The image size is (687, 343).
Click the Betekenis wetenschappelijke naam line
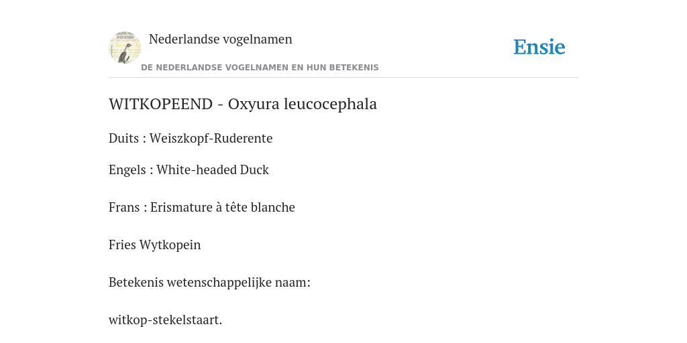(209, 283)
